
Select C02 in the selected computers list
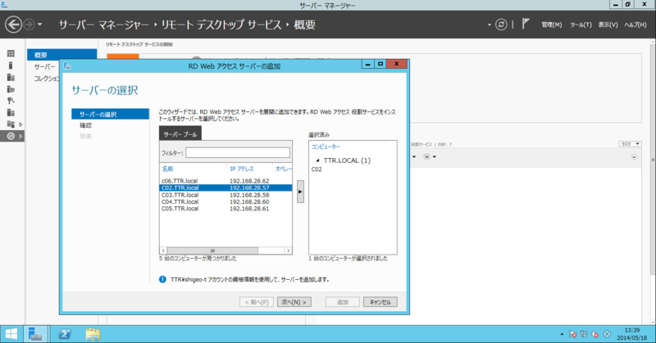point(317,169)
